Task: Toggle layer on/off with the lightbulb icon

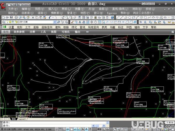Action: pyautogui.click(x=8, y=22)
